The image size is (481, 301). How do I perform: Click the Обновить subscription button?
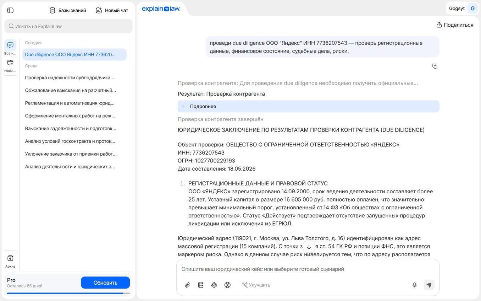pos(105,283)
